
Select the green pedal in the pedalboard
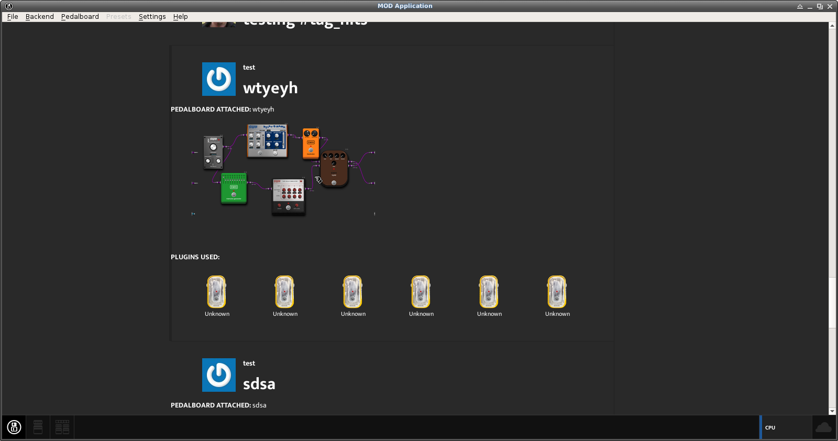point(234,188)
